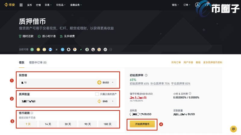Open the user account profile icon

pos(198,5)
